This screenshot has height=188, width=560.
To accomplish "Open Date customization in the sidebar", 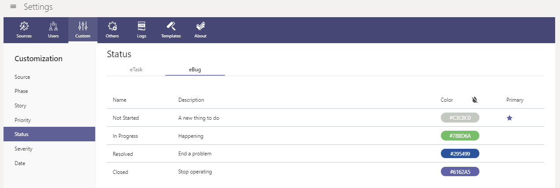I will click(20, 163).
